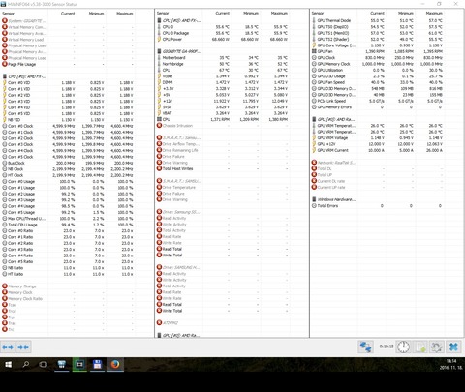This screenshot has height=392, width=465.
Task: Open sensor settings gear icon
Action: 437,347
